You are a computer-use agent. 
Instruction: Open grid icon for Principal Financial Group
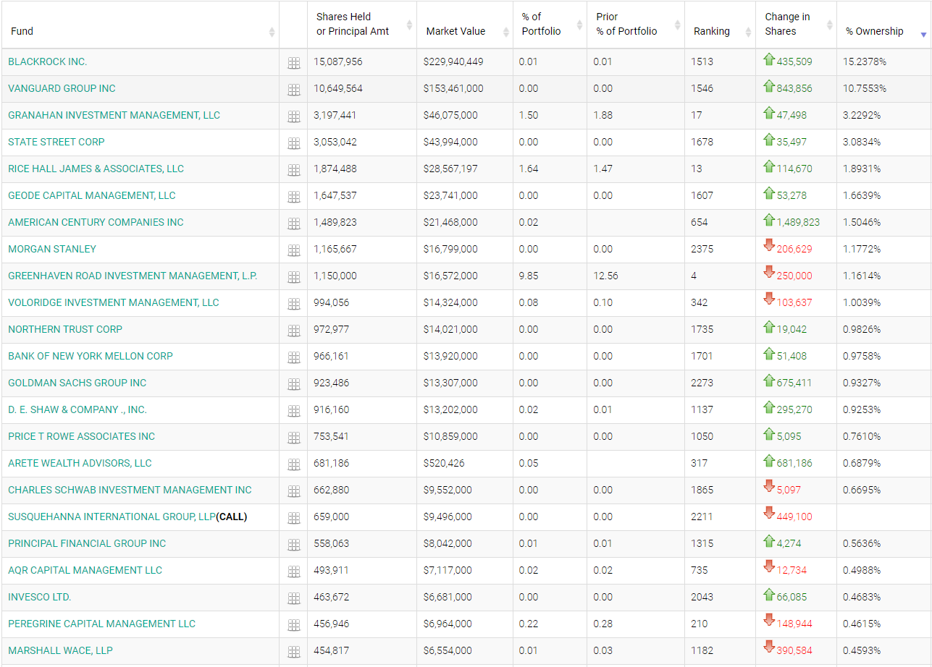click(293, 545)
